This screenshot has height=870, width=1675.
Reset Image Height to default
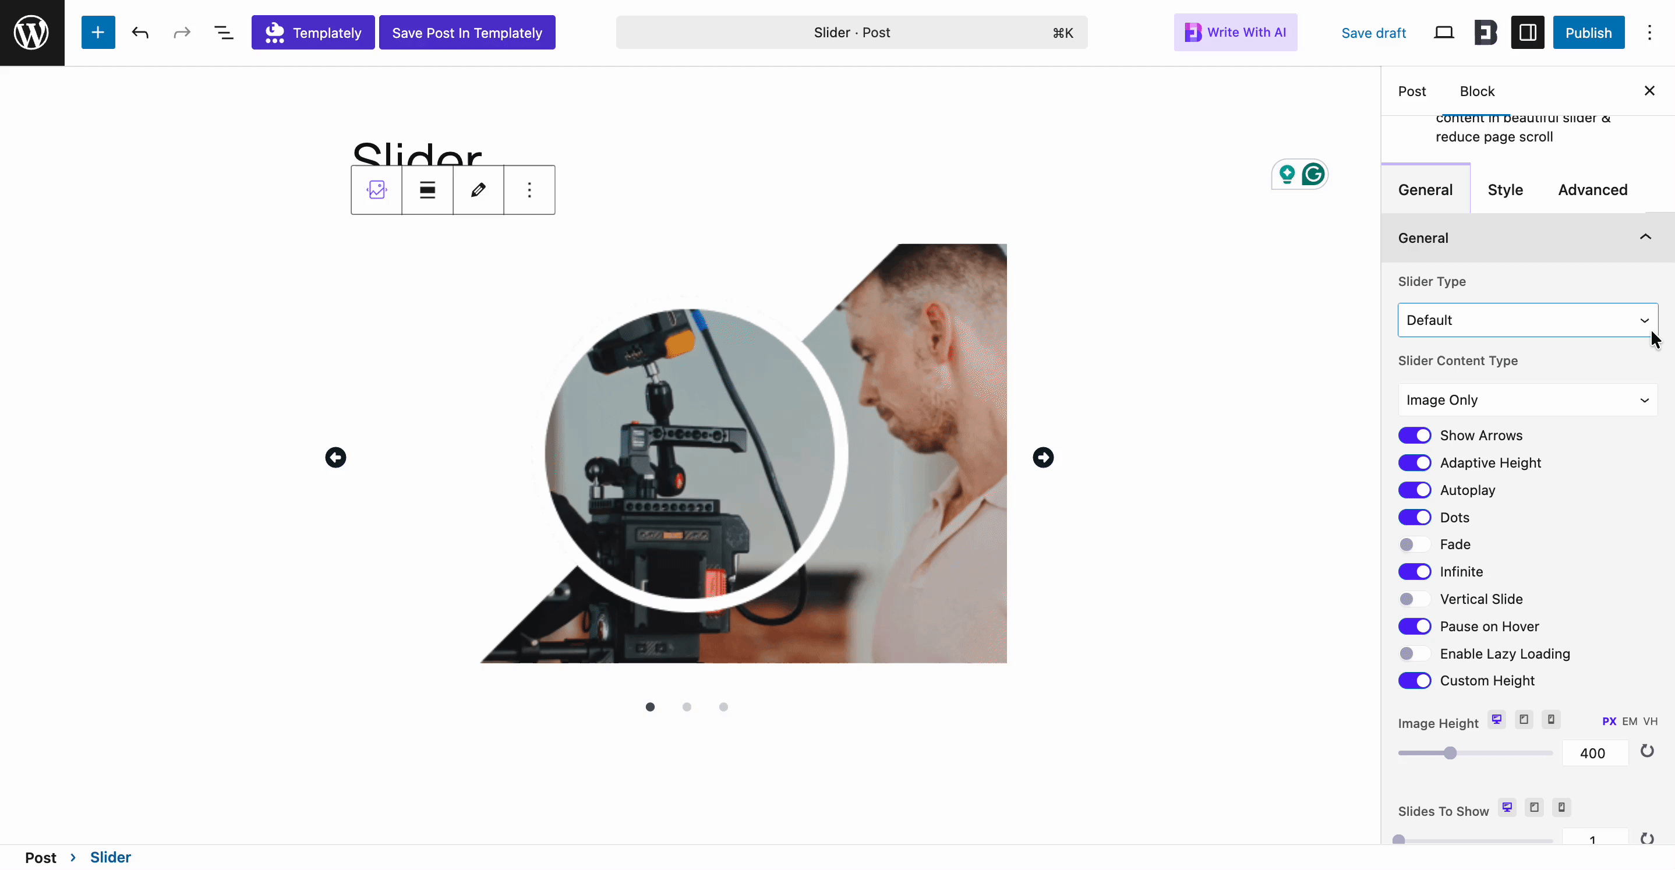point(1646,752)
